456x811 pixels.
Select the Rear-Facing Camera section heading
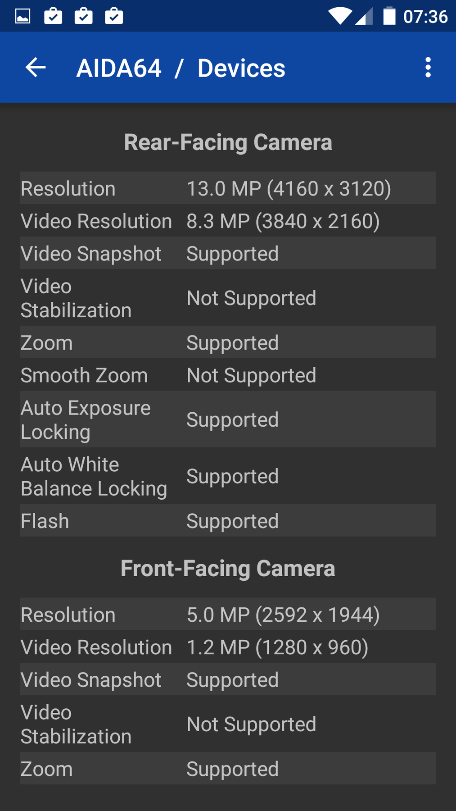[x=228, y=142]
